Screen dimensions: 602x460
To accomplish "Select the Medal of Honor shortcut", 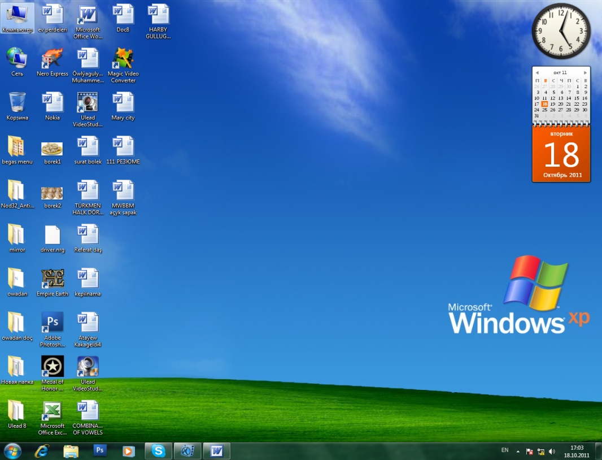I will point(52,374).
